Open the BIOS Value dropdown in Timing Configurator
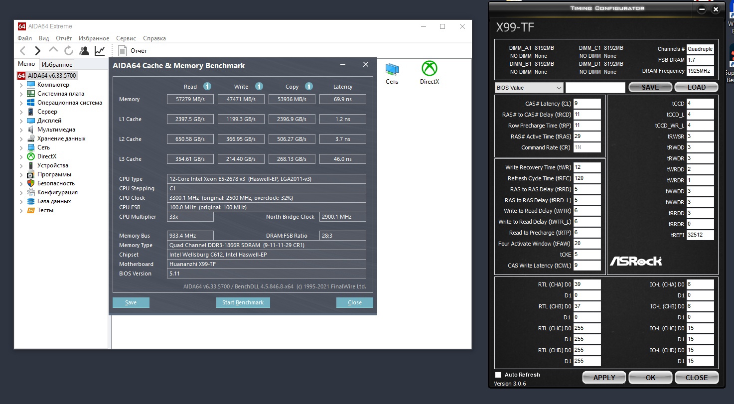The height and width of the screenshot is (404, 734). click(x=529, y=88)
